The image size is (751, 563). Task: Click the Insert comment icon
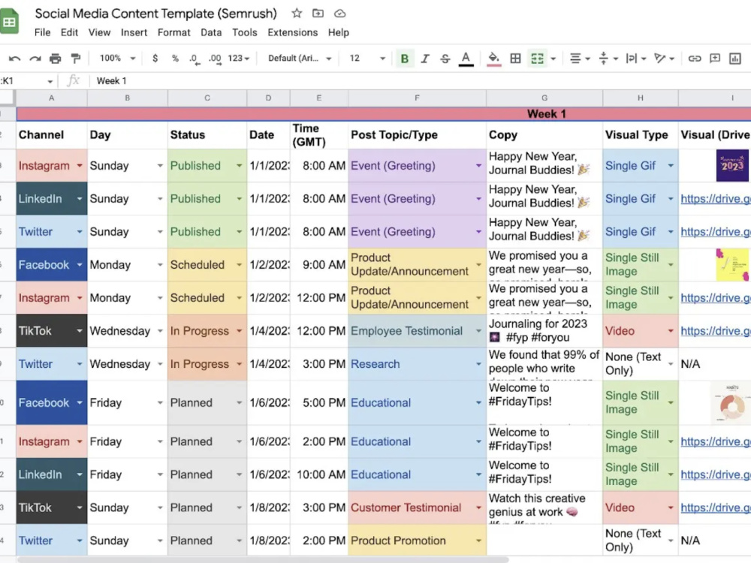(715, 59)
